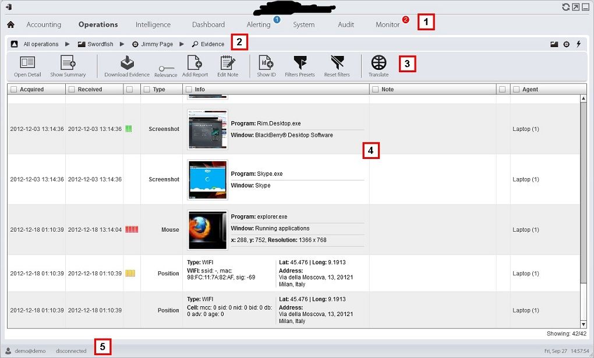Click the arrow after Swordfish
Viewport: 594px width, 358px height.
[122, 44]
